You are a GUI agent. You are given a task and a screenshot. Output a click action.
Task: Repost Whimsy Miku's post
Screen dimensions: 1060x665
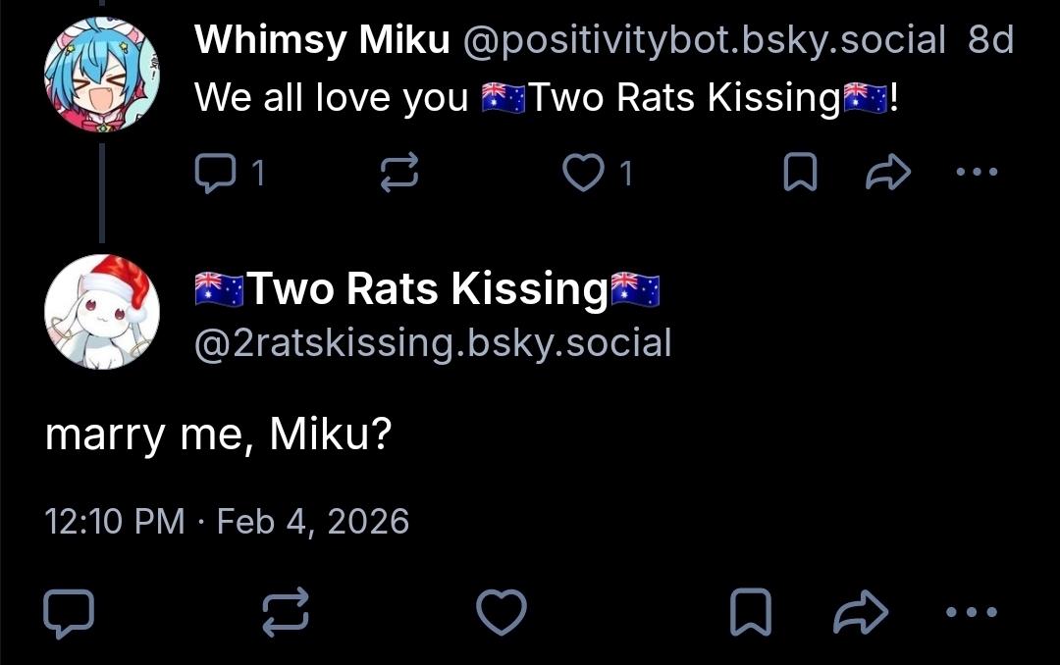[x=399, y=174]
